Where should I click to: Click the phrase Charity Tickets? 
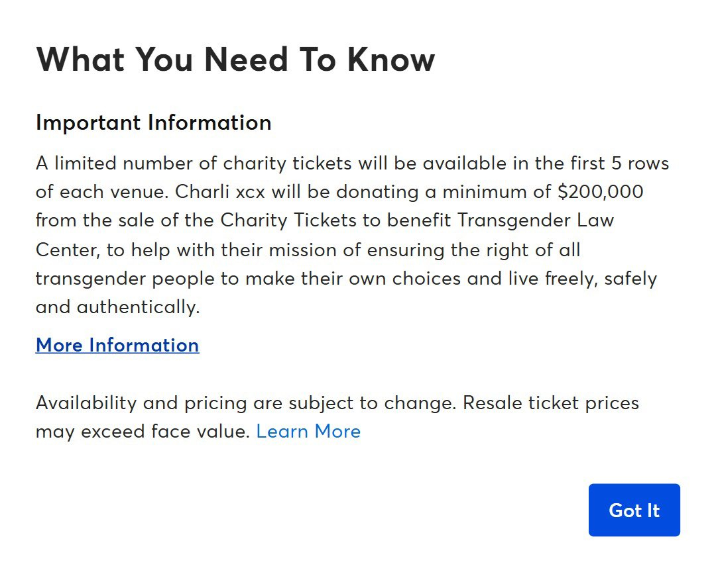288,220
